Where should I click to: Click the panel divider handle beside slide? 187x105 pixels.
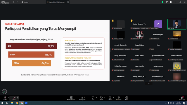click(x=110, y=50)
